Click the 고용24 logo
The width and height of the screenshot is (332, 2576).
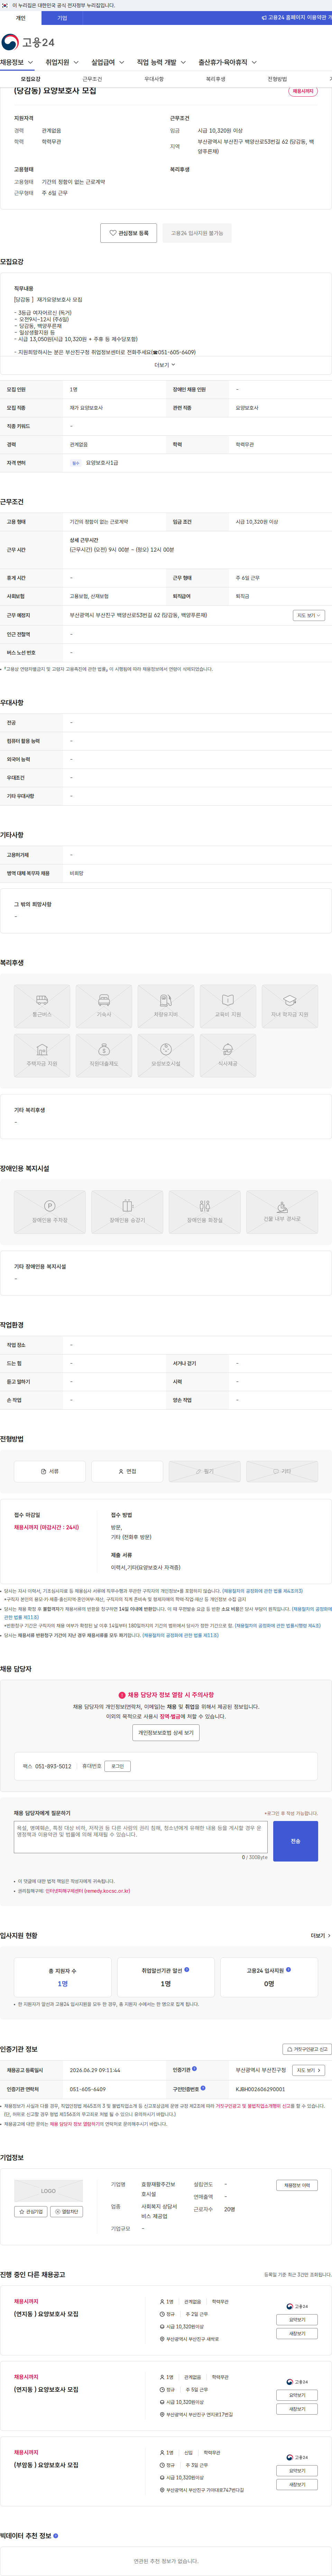(28, 42)
